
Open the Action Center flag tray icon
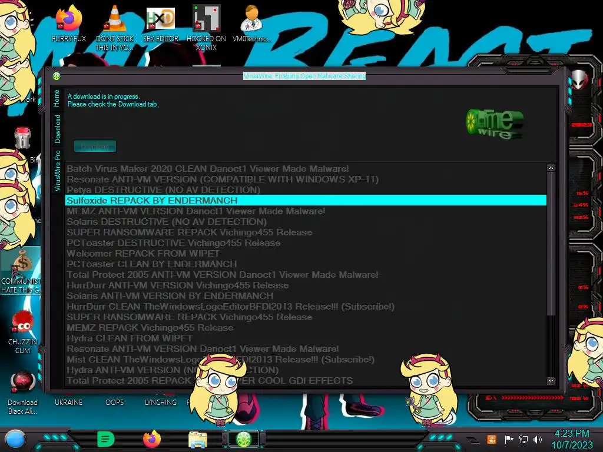point(509,439)
